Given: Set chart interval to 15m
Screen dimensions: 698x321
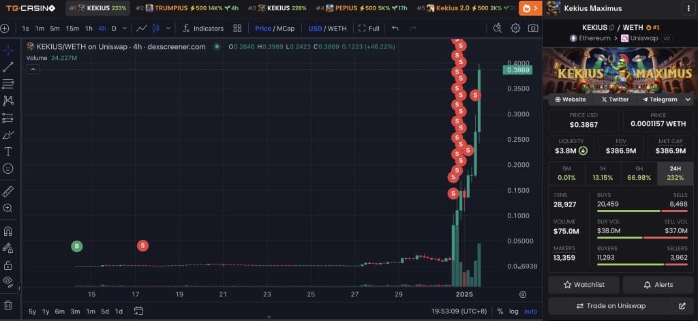Looking at the screenshot, I should (x=72, y=29).
